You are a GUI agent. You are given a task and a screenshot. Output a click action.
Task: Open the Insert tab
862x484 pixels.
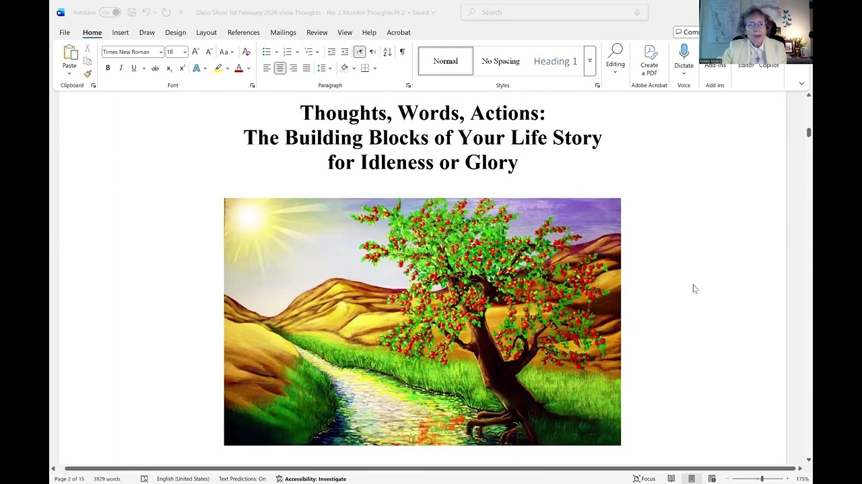tap(121, 32)
